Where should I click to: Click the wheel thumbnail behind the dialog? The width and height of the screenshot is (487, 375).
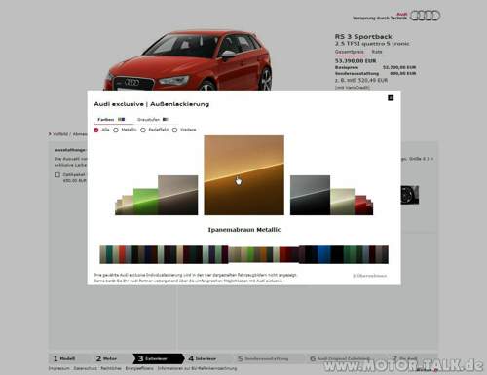click(x=410, y=195)
